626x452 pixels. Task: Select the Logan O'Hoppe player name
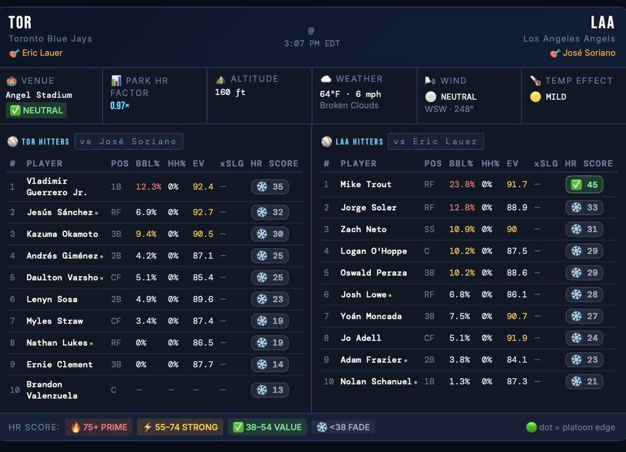[x=374, y=252]
